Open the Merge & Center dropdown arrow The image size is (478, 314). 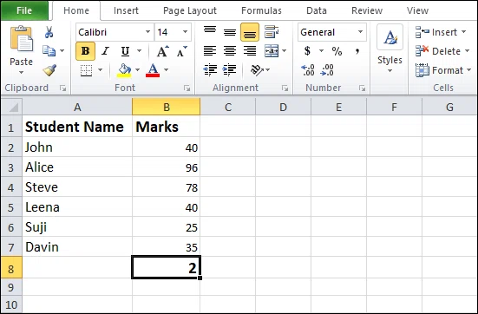coord(285,50)
